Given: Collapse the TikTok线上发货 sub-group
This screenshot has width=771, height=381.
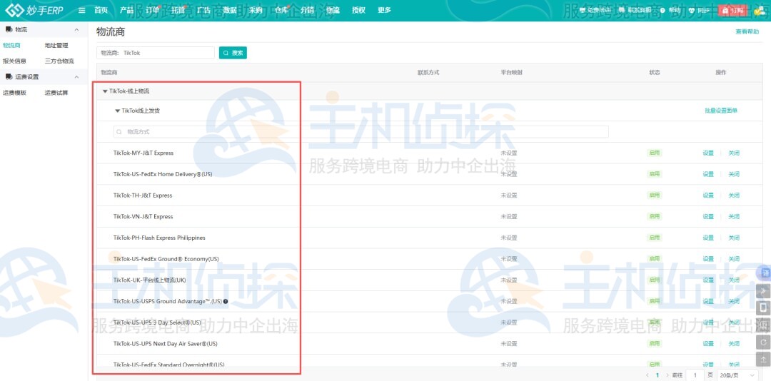Looking at the screenshot, I should click(118, 111).
